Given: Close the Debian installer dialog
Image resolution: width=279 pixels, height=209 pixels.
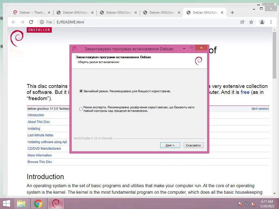Looking at the screenshot, I should [201, 48].
